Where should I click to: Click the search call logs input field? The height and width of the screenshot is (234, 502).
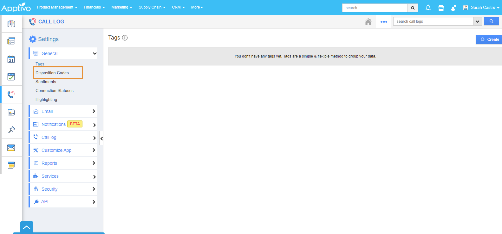pos(433,22)
